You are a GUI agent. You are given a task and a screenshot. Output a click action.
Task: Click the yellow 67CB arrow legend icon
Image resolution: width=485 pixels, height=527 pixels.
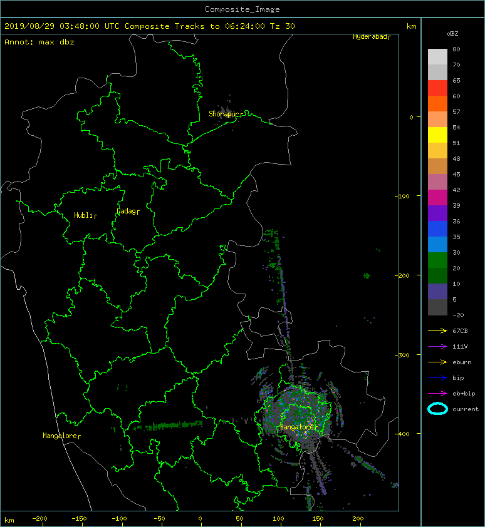point(437,331)
